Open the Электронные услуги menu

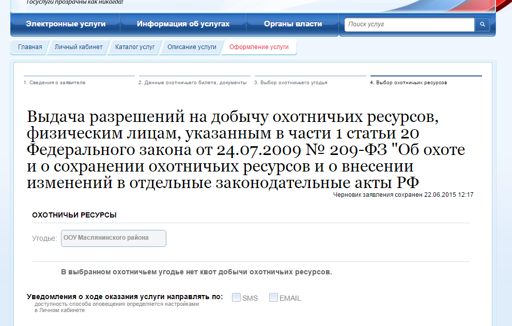[x=66, y=24]
